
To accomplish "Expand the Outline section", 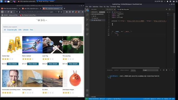I will click(x=98, y=97).
